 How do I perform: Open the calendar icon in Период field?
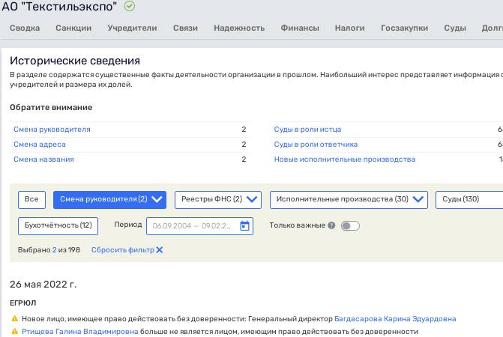(245, 226)
